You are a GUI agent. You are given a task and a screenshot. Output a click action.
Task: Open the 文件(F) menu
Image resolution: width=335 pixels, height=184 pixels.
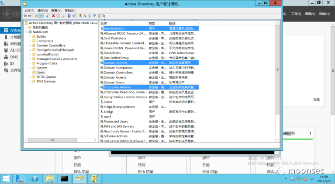click(x=29, y=10)
